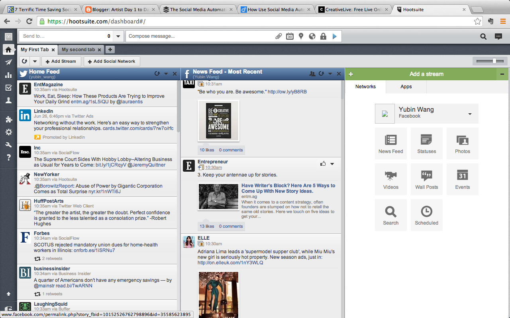The height and width of the screenshot is (318, 510).
Task: Open the Settings gear in the sidebar
Action: [x=8, y=132]
